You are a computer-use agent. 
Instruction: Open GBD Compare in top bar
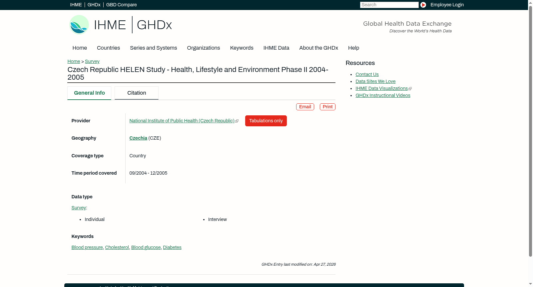coord(122,5)
